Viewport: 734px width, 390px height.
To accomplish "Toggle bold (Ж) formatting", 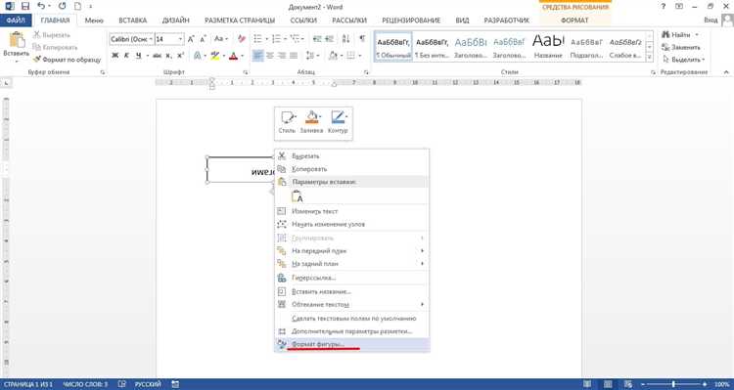I will [x=115, y=56].
